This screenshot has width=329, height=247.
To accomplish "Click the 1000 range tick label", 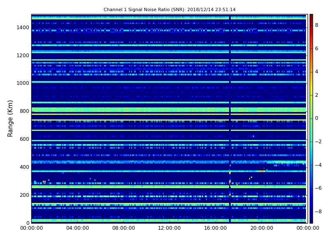I will click(23, 83).
